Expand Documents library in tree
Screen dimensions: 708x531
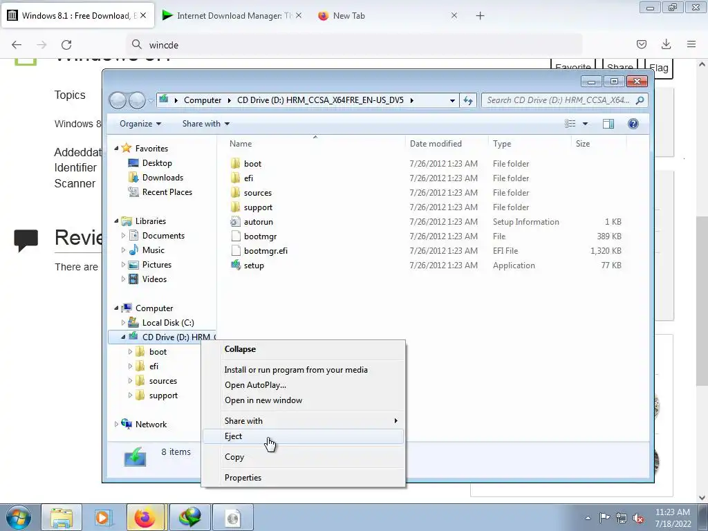pos(123,236)
